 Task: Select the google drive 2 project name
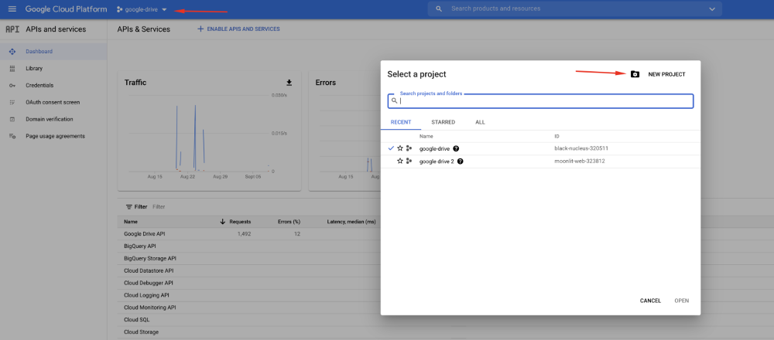(437, 161)
